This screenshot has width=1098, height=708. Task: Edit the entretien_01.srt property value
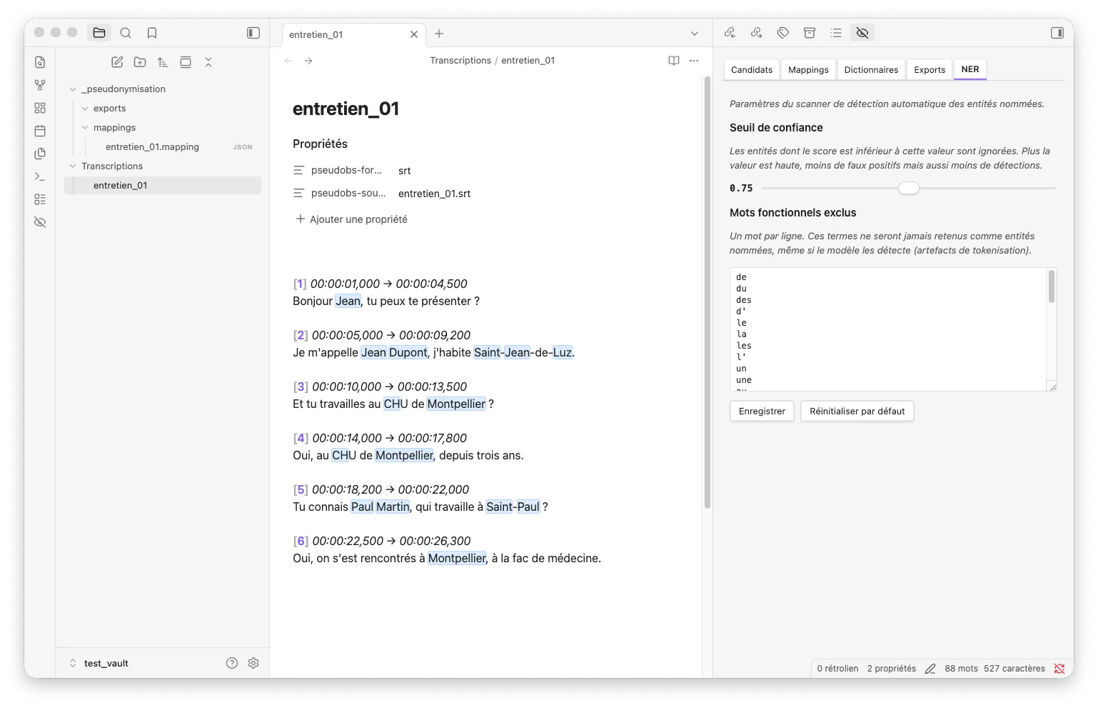coord(434,194)
